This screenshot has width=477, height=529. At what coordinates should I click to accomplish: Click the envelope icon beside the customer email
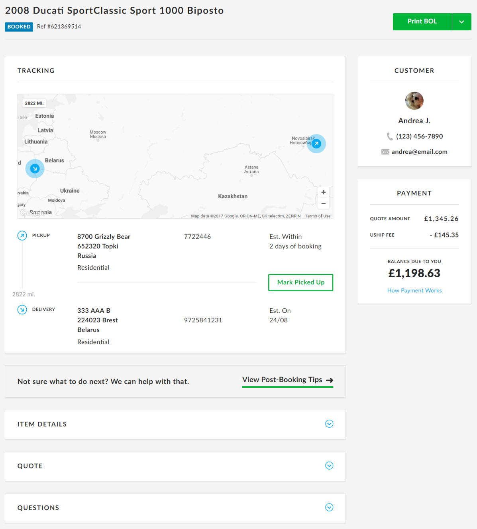pos(385,152)
